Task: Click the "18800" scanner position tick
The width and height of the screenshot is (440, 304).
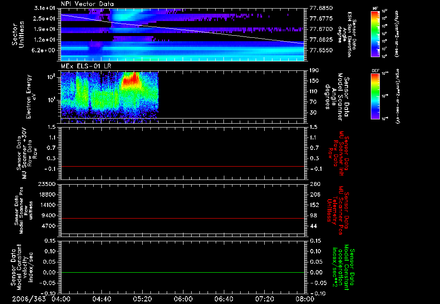Action: (x=47, y=195)
